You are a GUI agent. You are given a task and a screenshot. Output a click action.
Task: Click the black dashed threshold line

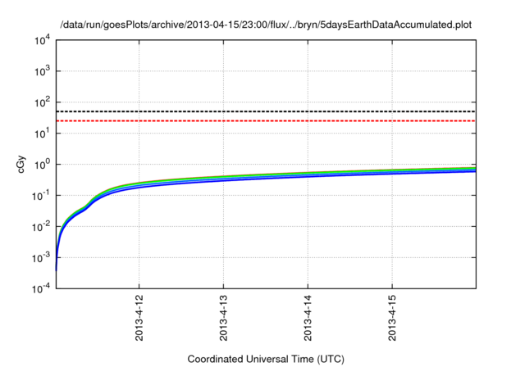tap(266, 111)
